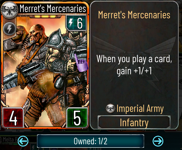This screenshot has width=182, height=150.
Task: Click the left arrow to view previous card
Action: 23,141
